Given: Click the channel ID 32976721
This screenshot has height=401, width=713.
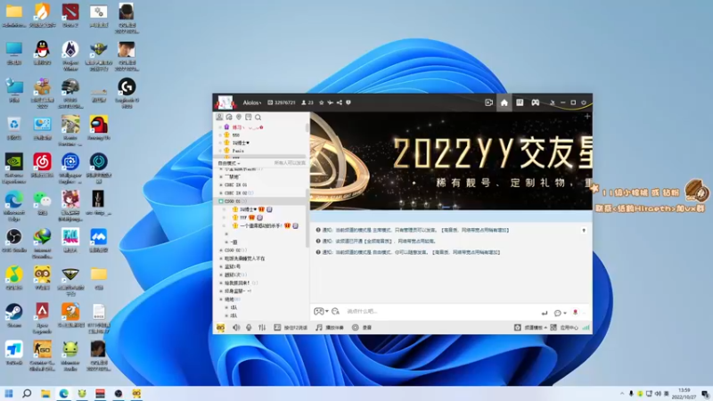Looking at the screenshot, I should click(282, 102).
